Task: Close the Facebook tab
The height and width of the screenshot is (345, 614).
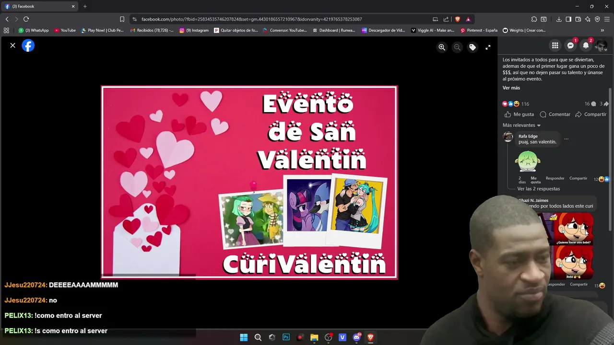Action: click(x=73, y=6)
